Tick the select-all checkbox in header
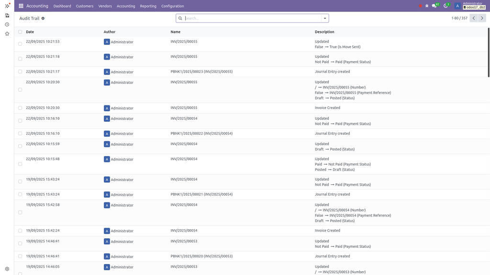490x275 pixels. [x=20, y=32]
